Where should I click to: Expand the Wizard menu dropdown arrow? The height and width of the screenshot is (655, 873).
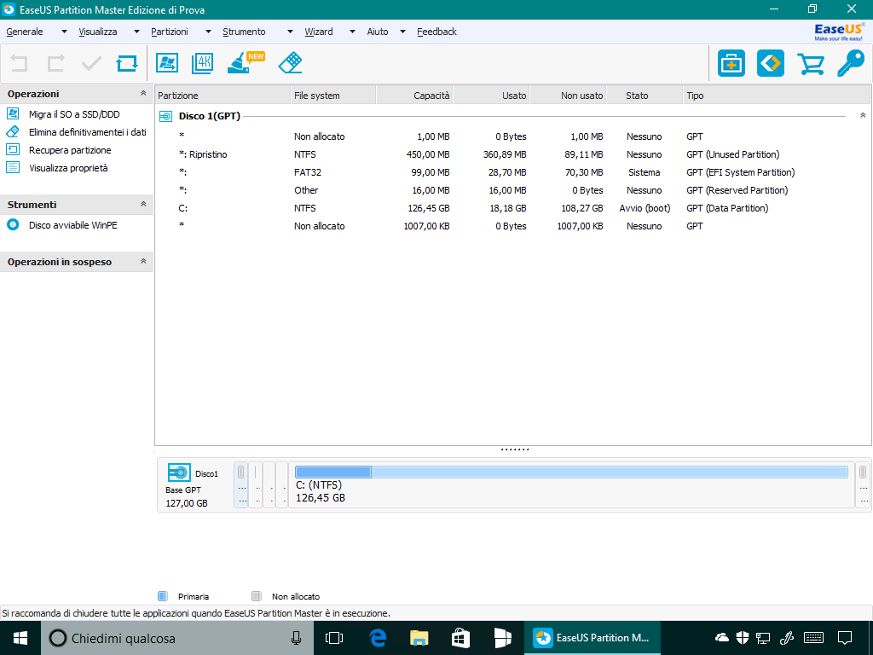click(x=352, y=32)
